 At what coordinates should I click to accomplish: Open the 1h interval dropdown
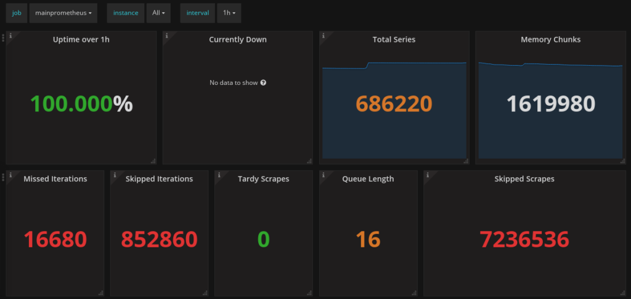pyautogui.click(x=229, y=13)
